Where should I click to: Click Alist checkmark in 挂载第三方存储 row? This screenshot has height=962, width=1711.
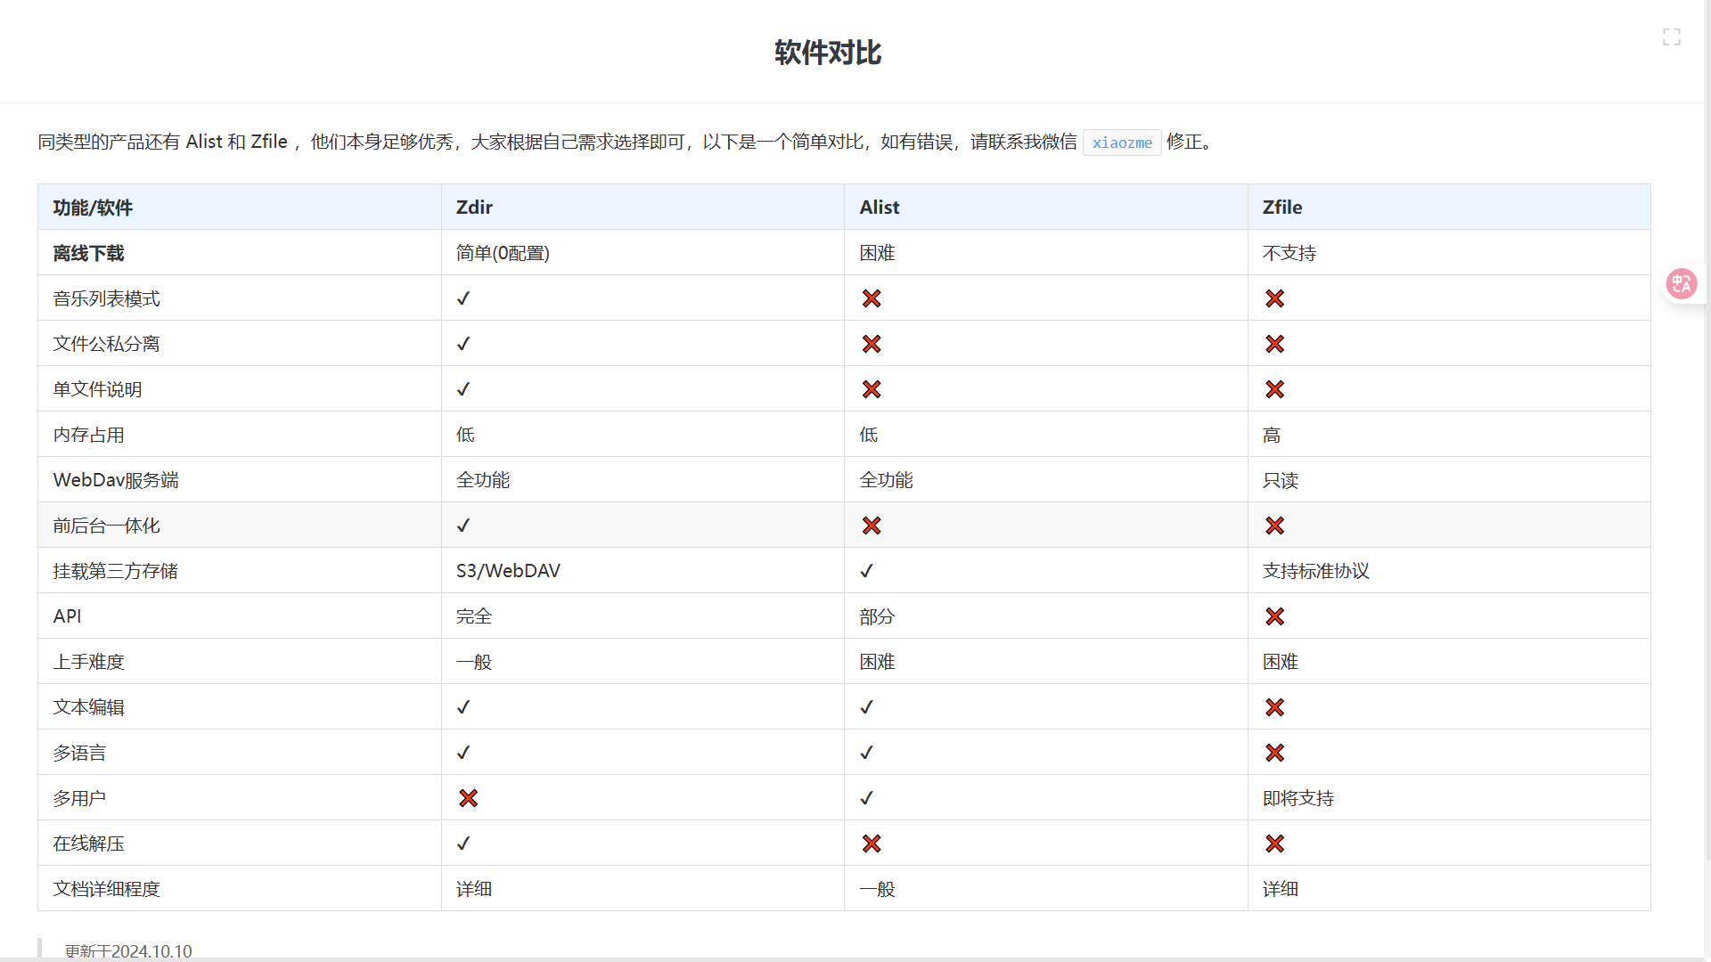[867, 571]
